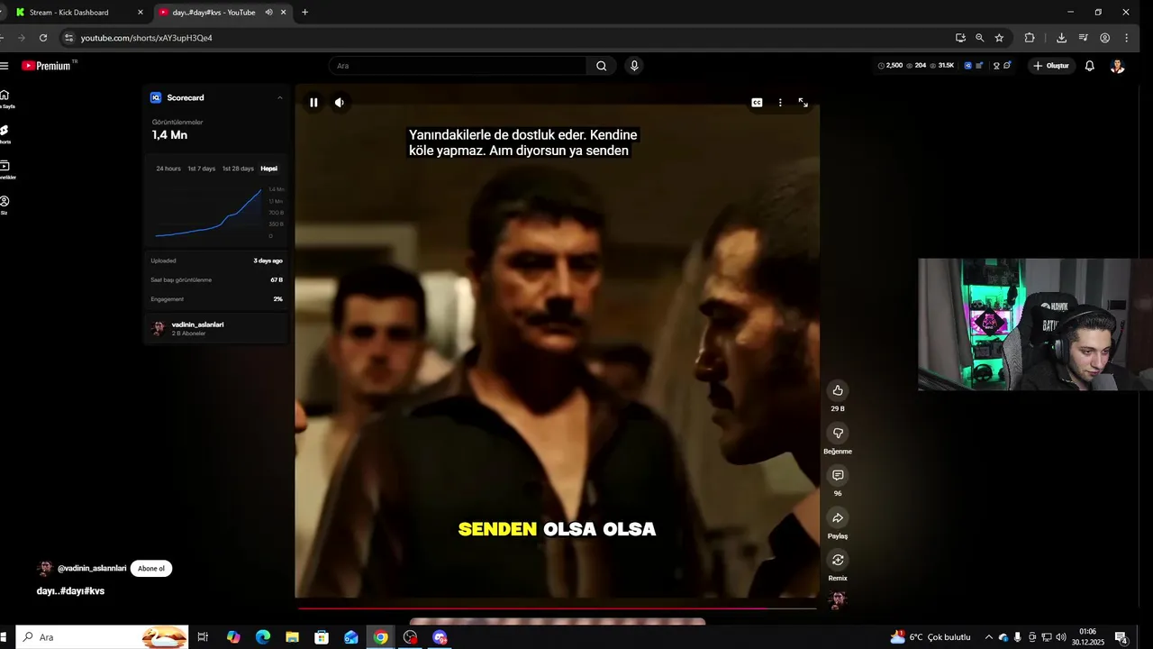The image size is (1153, 649).
Task: Mute the YouTube tab audio icon
Action: click(x=268, y=13)
